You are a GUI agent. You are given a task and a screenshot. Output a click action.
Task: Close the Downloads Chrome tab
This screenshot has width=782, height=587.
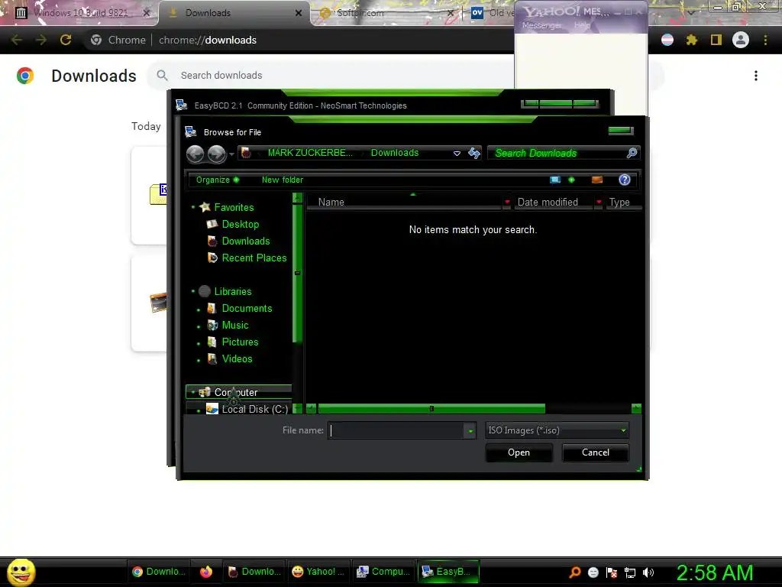299,13
